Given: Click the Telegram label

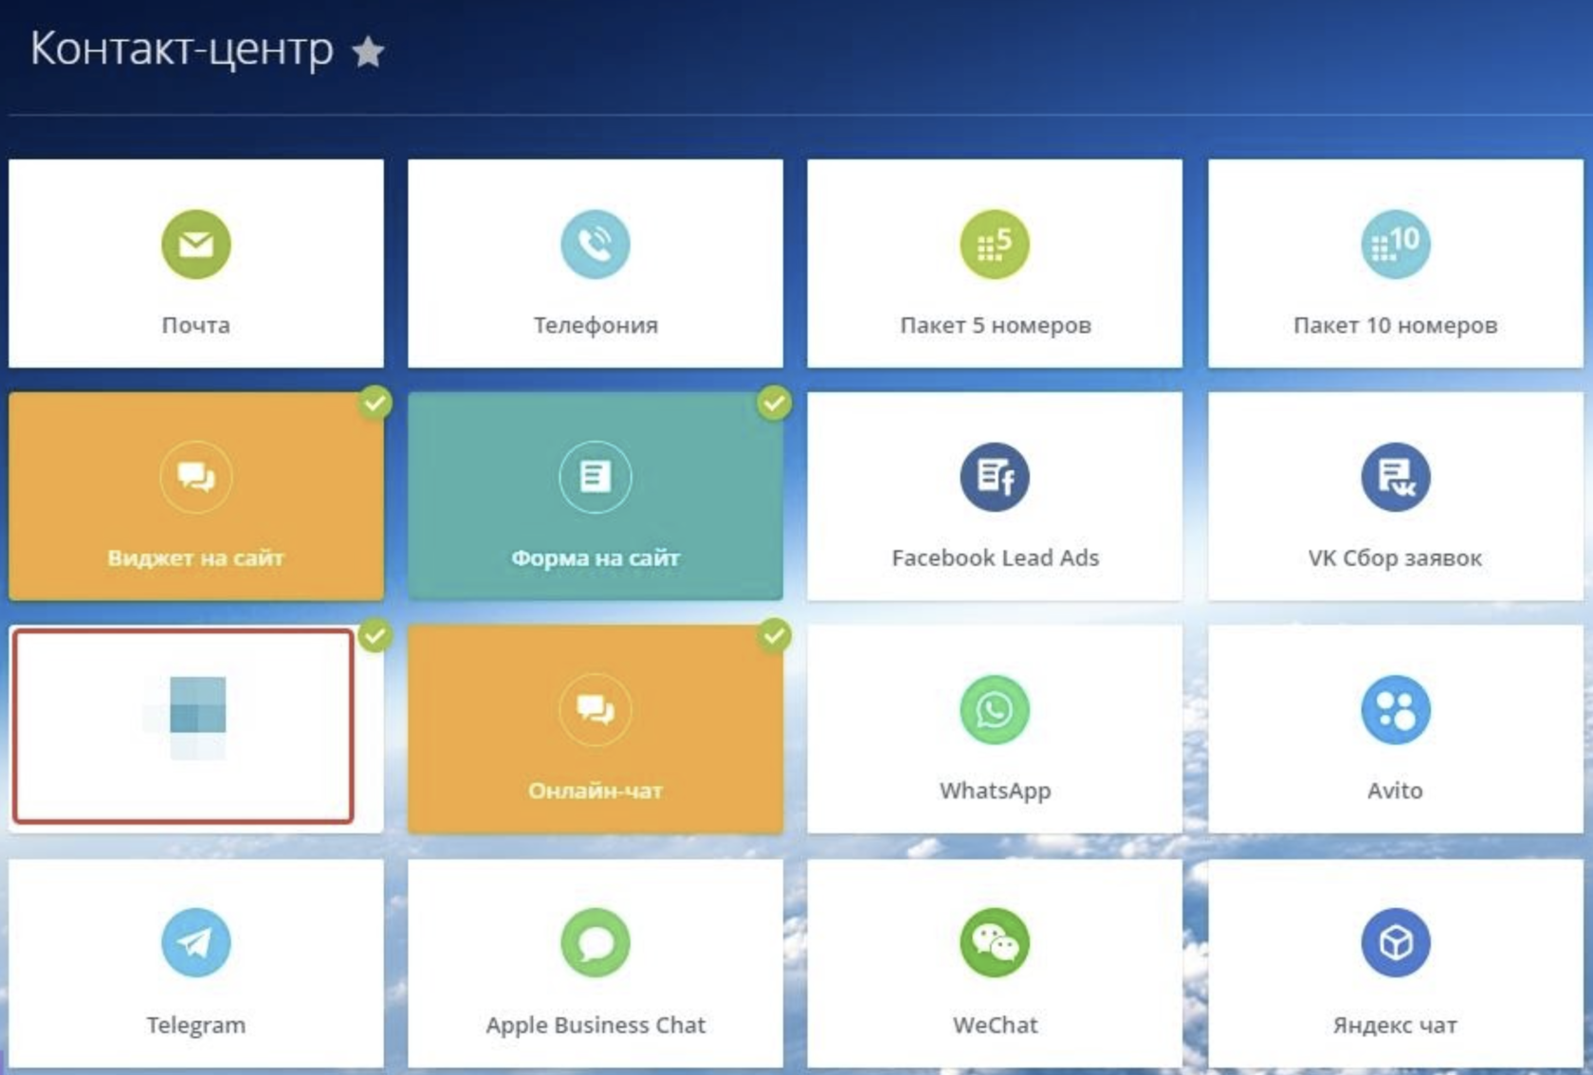Looking at the screenshot, I should coord(196,1025).
